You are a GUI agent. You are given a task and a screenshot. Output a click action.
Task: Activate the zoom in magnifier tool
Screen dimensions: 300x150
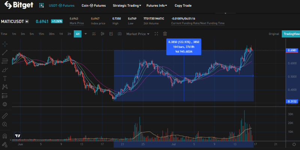pyautogui.click(x=5, y=125)
